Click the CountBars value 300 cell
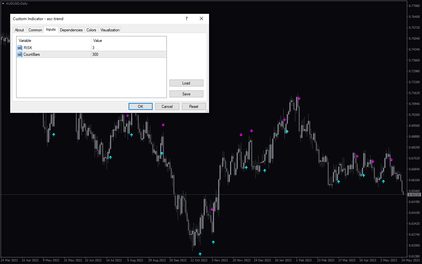 pos(129,54)
